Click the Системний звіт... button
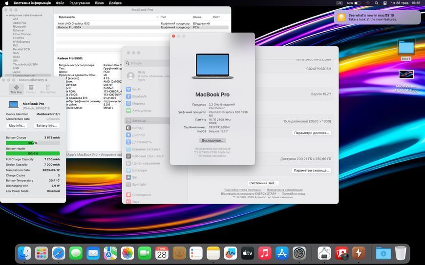Viewport: 425px width, 265px height. click(263, 183)
